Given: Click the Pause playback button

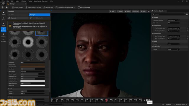Looking at the screenshot, I should coord(147,100).
